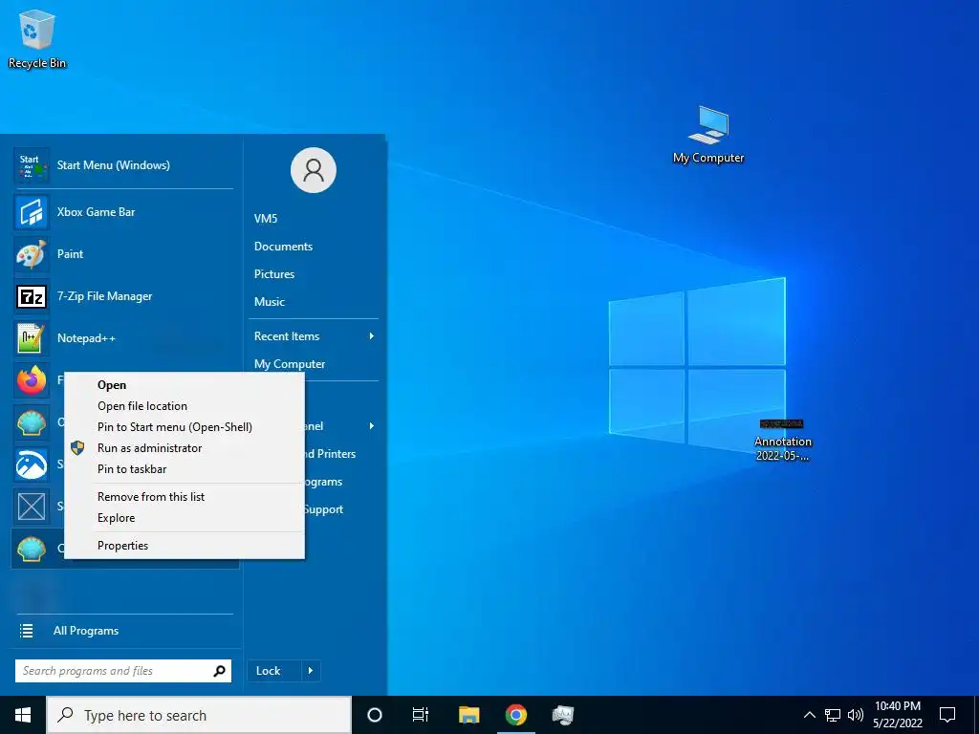
Task: Click the Paint label
Action: pos(70,254)
